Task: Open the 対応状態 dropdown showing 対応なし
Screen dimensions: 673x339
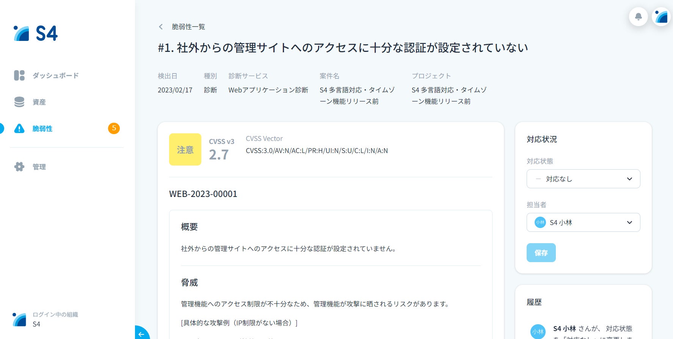Action: pos(583,179)
